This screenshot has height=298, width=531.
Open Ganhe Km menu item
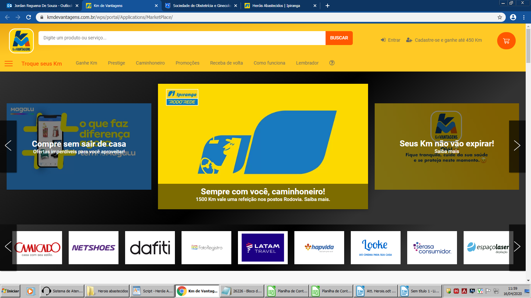point(86,63)
